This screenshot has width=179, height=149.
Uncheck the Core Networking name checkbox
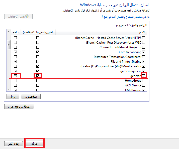144,52
